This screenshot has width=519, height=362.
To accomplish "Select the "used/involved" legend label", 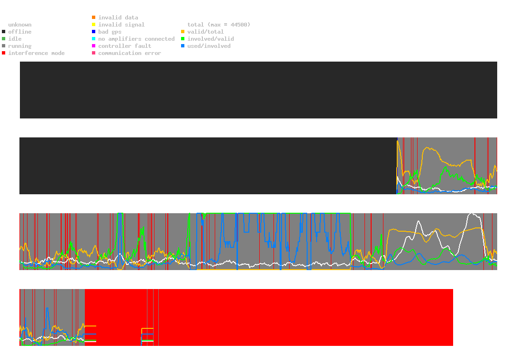I will pos(209,46).
